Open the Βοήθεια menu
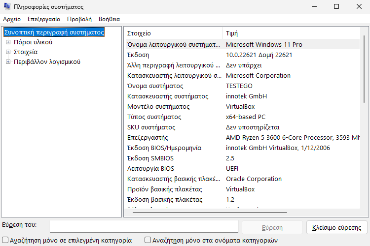 109,19
